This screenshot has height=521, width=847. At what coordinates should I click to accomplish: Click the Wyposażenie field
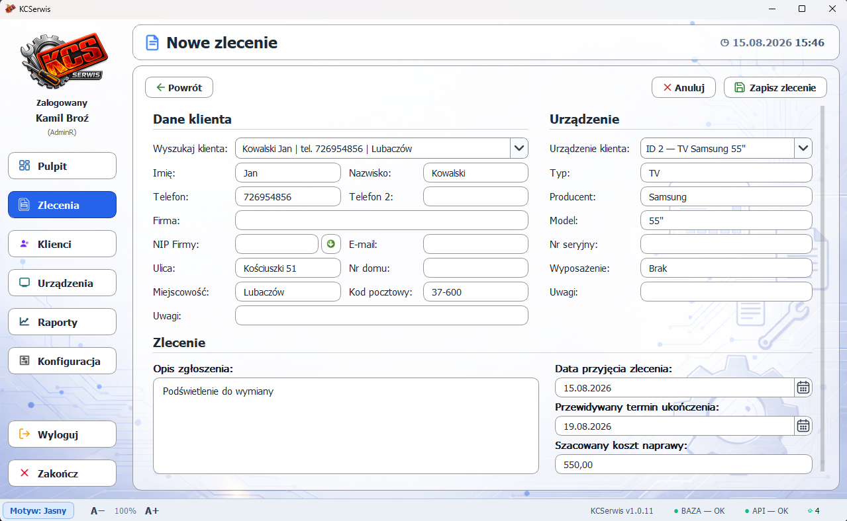(x=726, y=268)
